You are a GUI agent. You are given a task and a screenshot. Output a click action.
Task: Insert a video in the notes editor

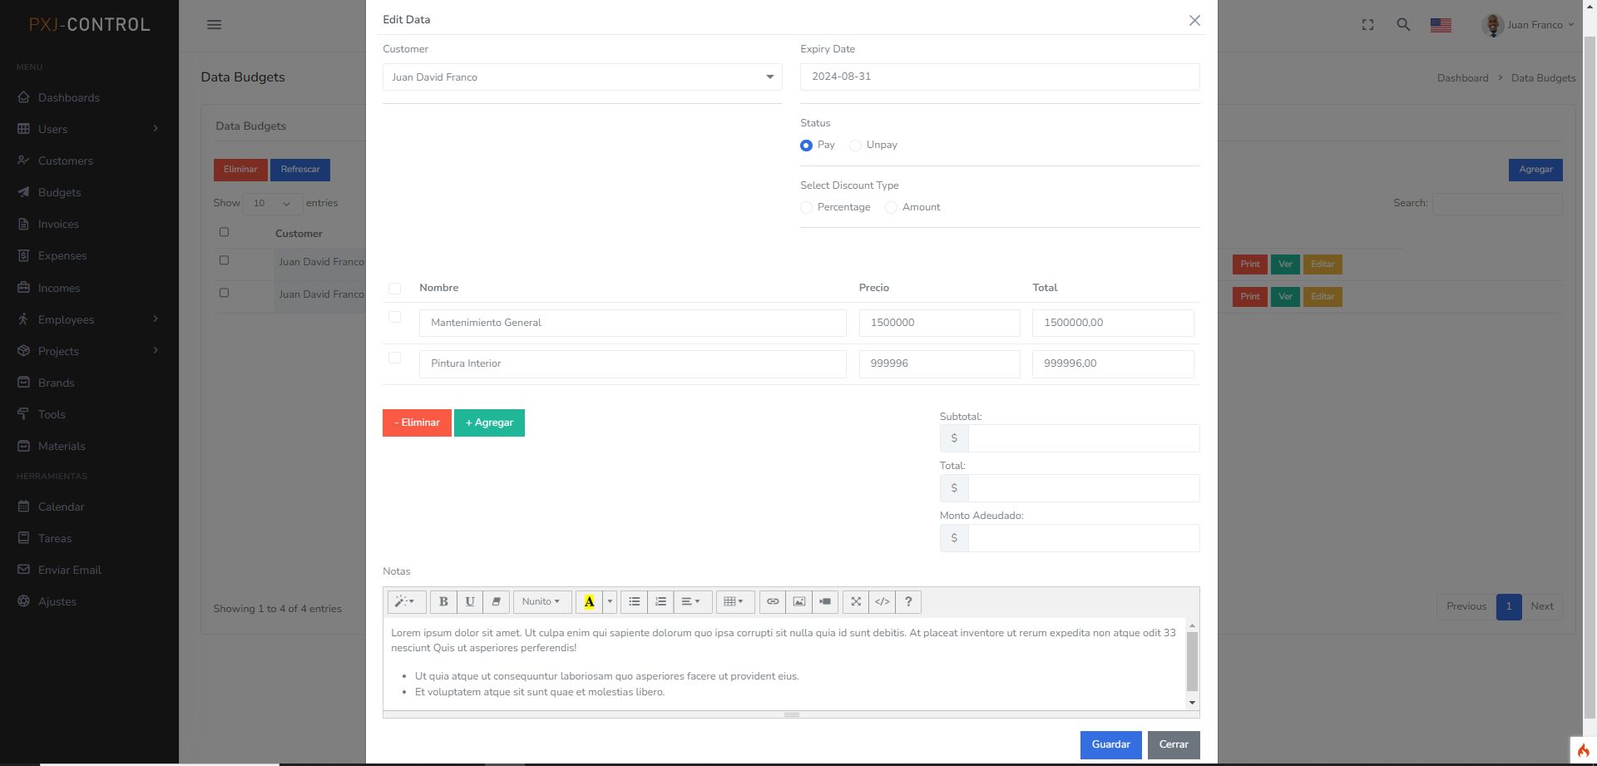click(x=825, y=602)
